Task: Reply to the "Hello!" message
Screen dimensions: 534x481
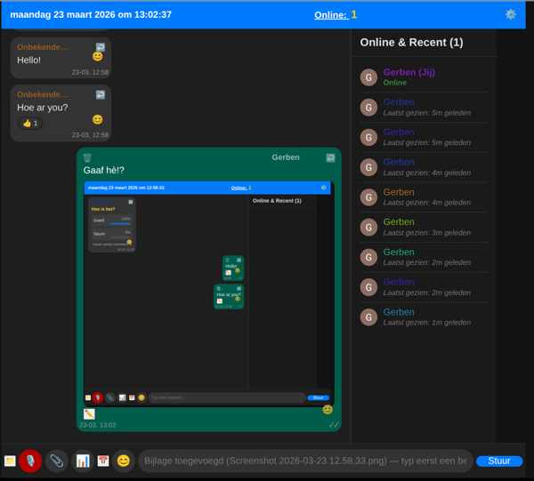Action: [x=101, y=47]
